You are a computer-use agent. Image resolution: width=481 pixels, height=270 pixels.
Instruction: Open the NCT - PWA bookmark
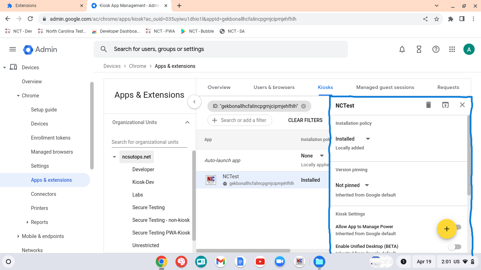point(160,31)
